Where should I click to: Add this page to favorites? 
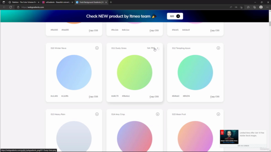(x=241, y=7)
